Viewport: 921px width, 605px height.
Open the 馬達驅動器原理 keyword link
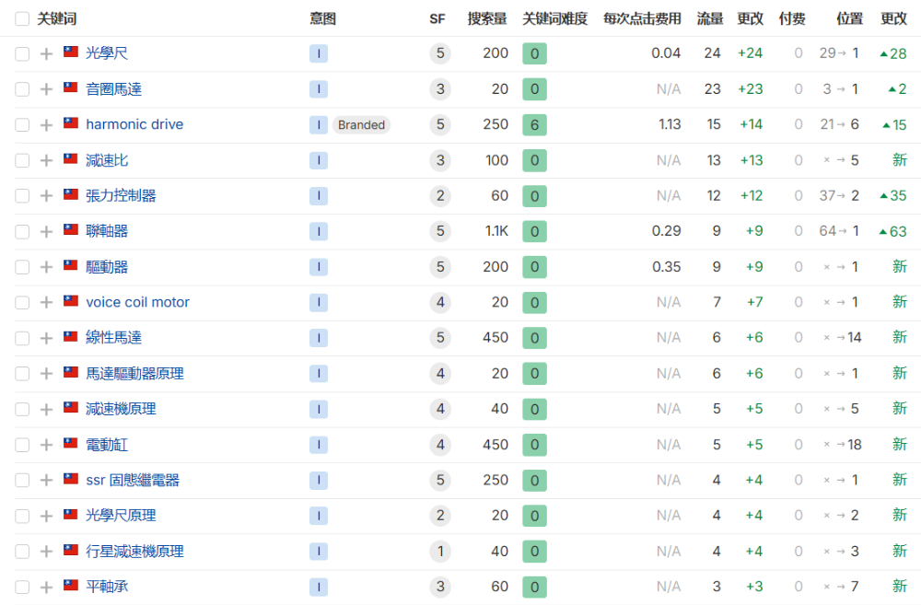tap(134, 374)
